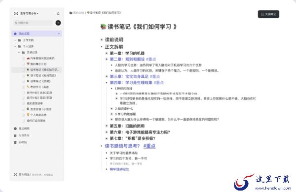
Task: Open the #重点 tag link after 读书感悟与思考
Action: click(149, 146)
